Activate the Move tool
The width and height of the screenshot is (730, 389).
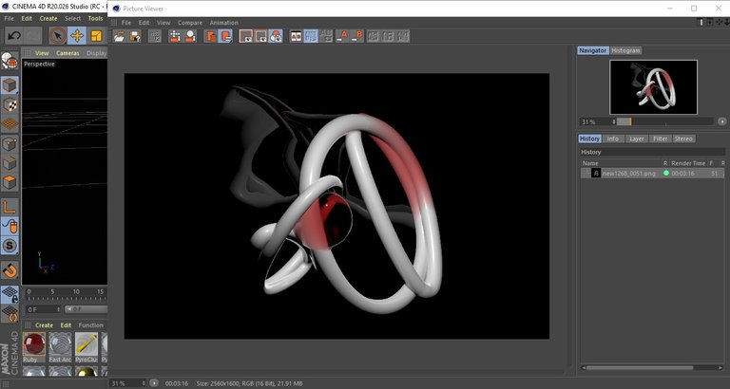pyautogui.click(x=77, y=36)
